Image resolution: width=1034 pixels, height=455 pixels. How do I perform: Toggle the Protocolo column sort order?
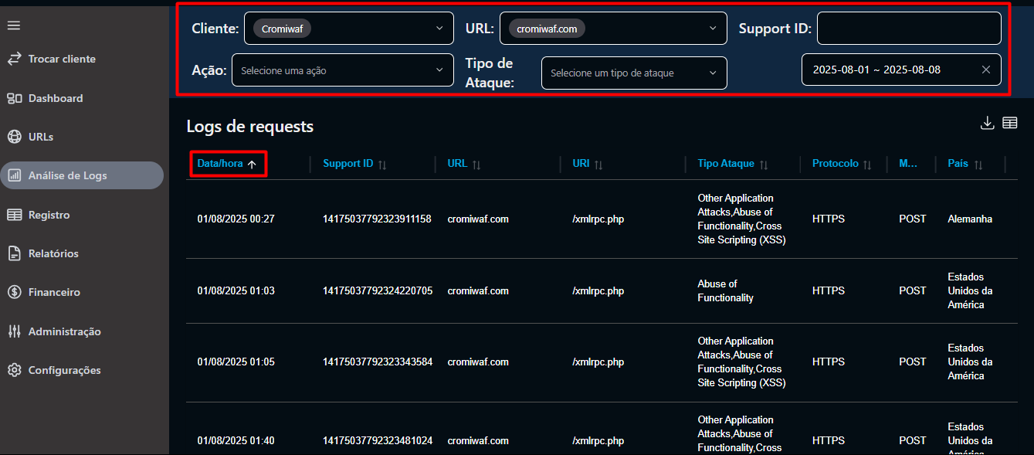(x=867, y=165)
